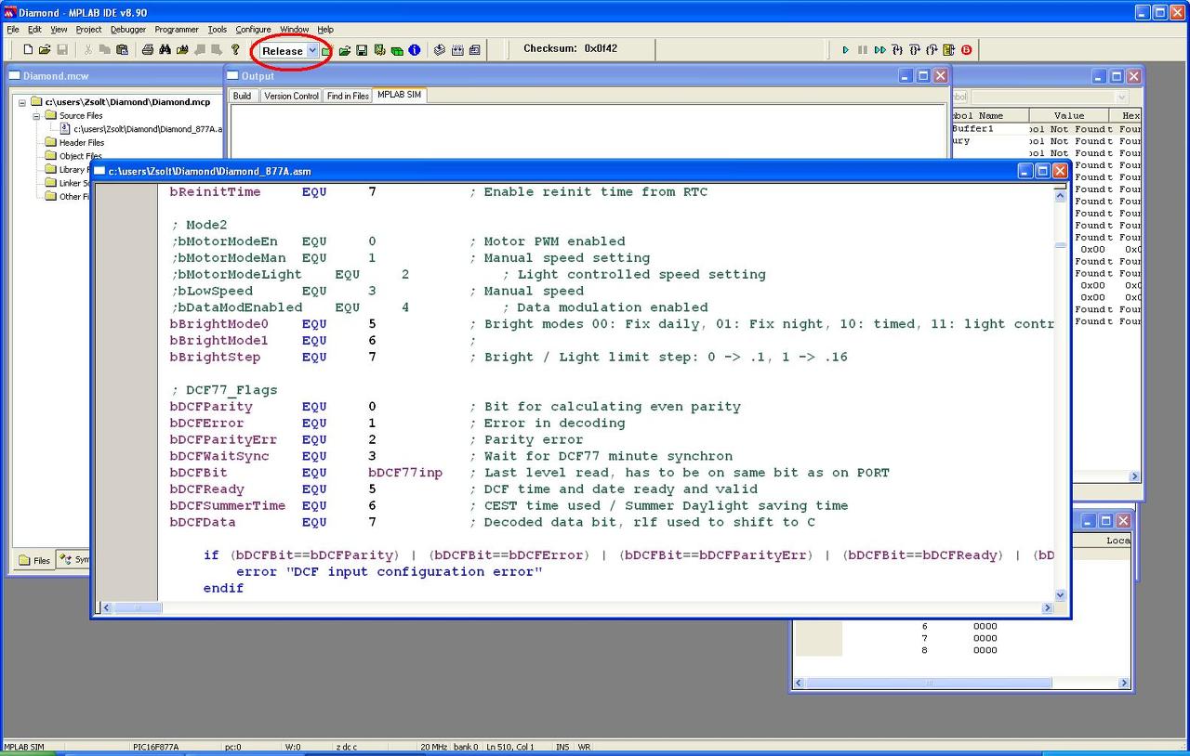Open the View menu

(59, 30)
